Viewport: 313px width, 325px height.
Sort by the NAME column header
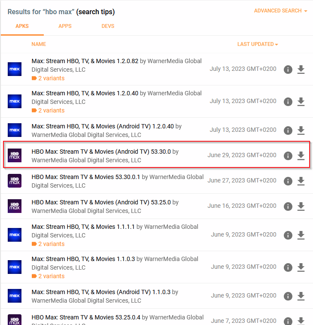click(39, 44)
